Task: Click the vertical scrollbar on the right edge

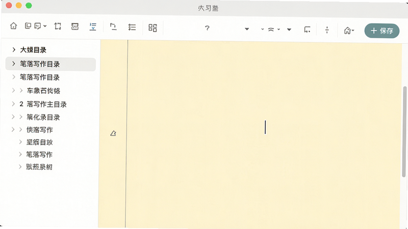Action: pyautogui.click(x=404, y=132)
